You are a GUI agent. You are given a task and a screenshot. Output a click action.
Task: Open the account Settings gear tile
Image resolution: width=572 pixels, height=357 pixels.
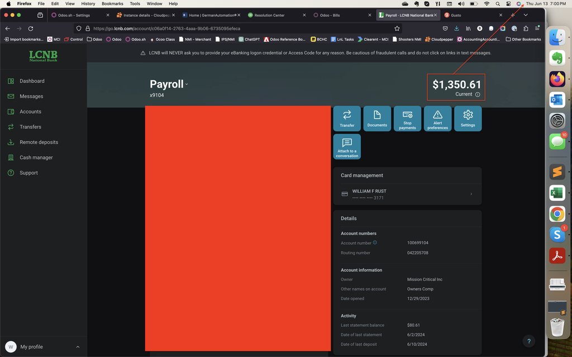point(468,118)
